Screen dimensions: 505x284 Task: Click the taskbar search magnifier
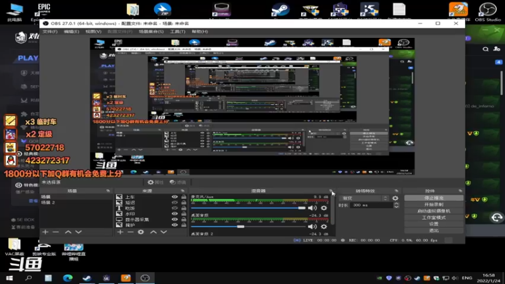click(x=28, y=278)
